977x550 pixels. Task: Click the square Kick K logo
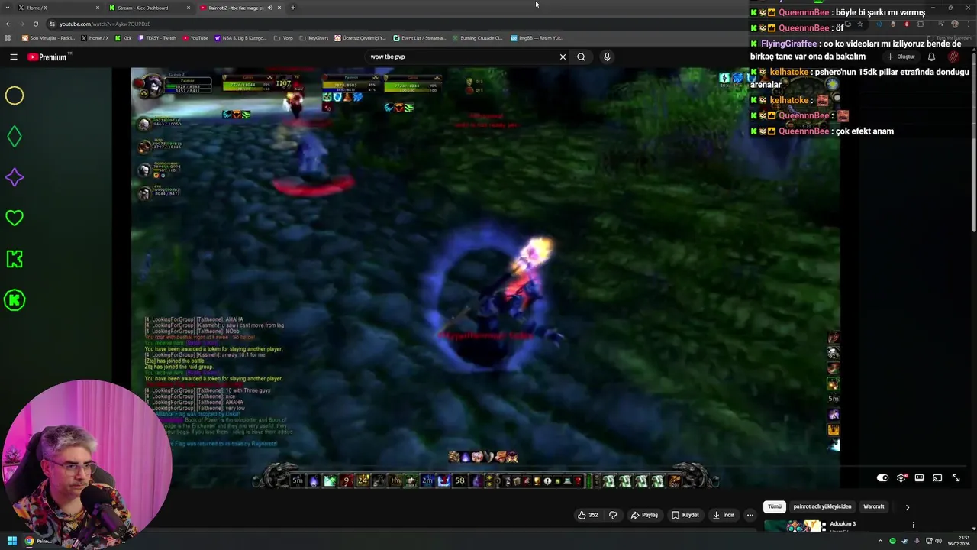click(15, 259)
